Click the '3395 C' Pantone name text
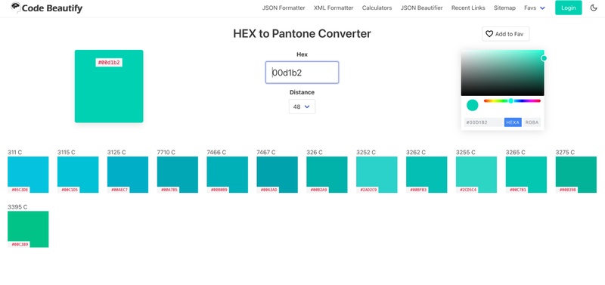 point(17,207)
